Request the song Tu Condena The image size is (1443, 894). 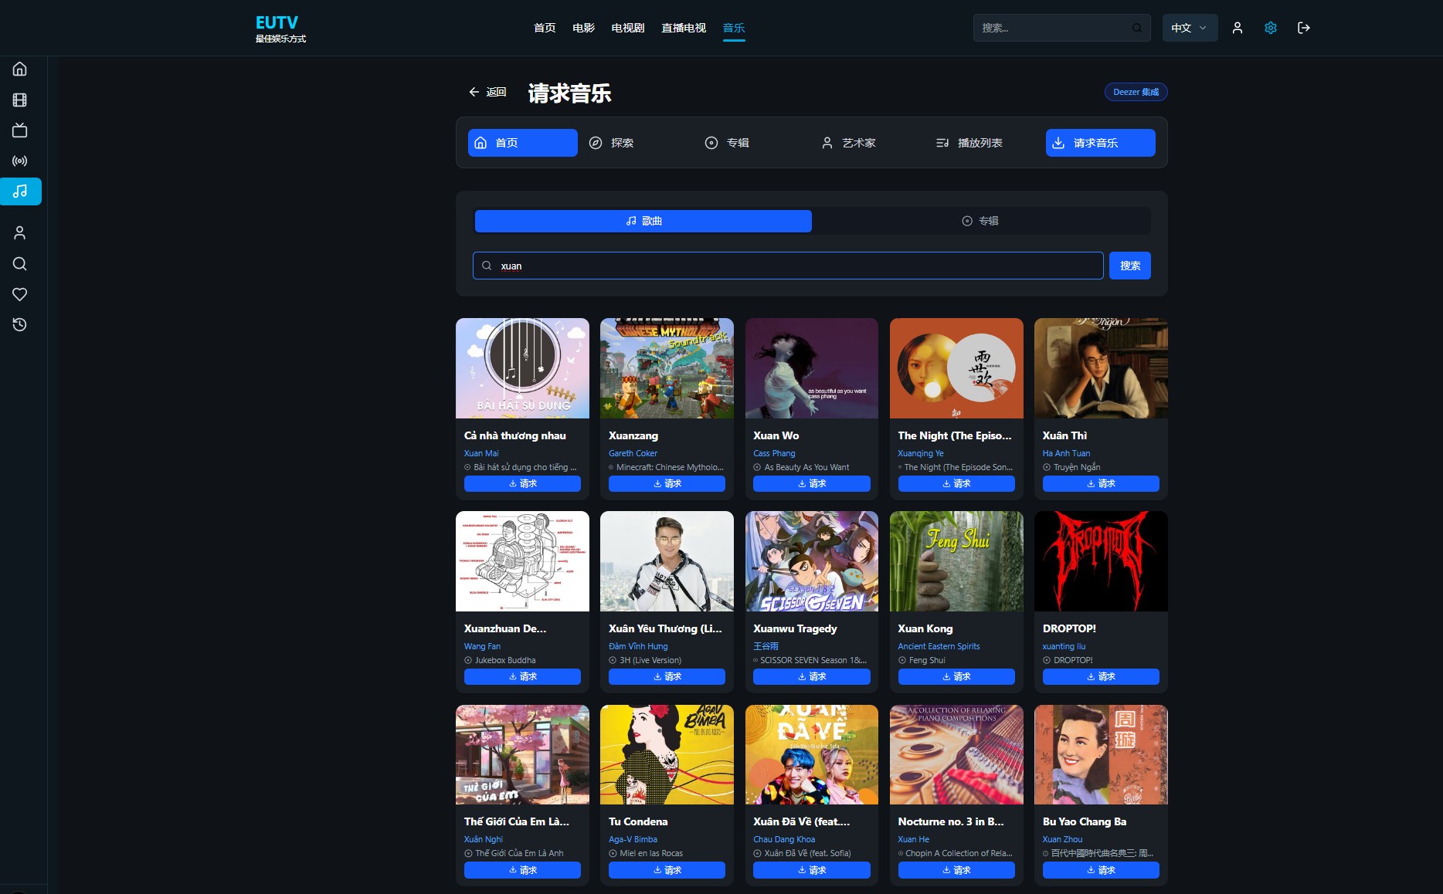tap(667, 870)
